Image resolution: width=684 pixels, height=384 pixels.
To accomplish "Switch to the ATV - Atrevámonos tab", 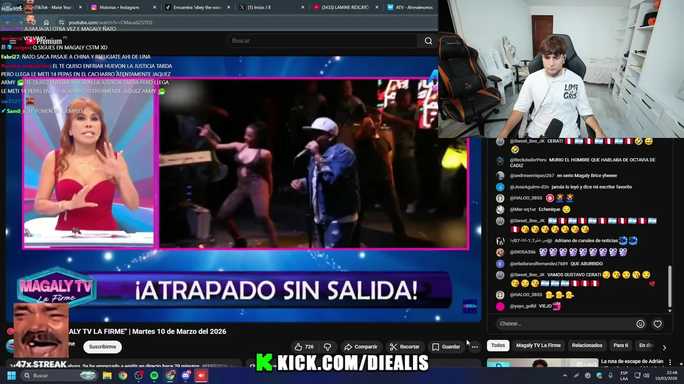I will [x=410, y=7].
